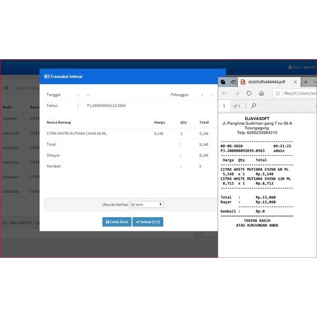Open a new browser tab with plus icon
Screen dimensions: 317x317
[306, 82]
